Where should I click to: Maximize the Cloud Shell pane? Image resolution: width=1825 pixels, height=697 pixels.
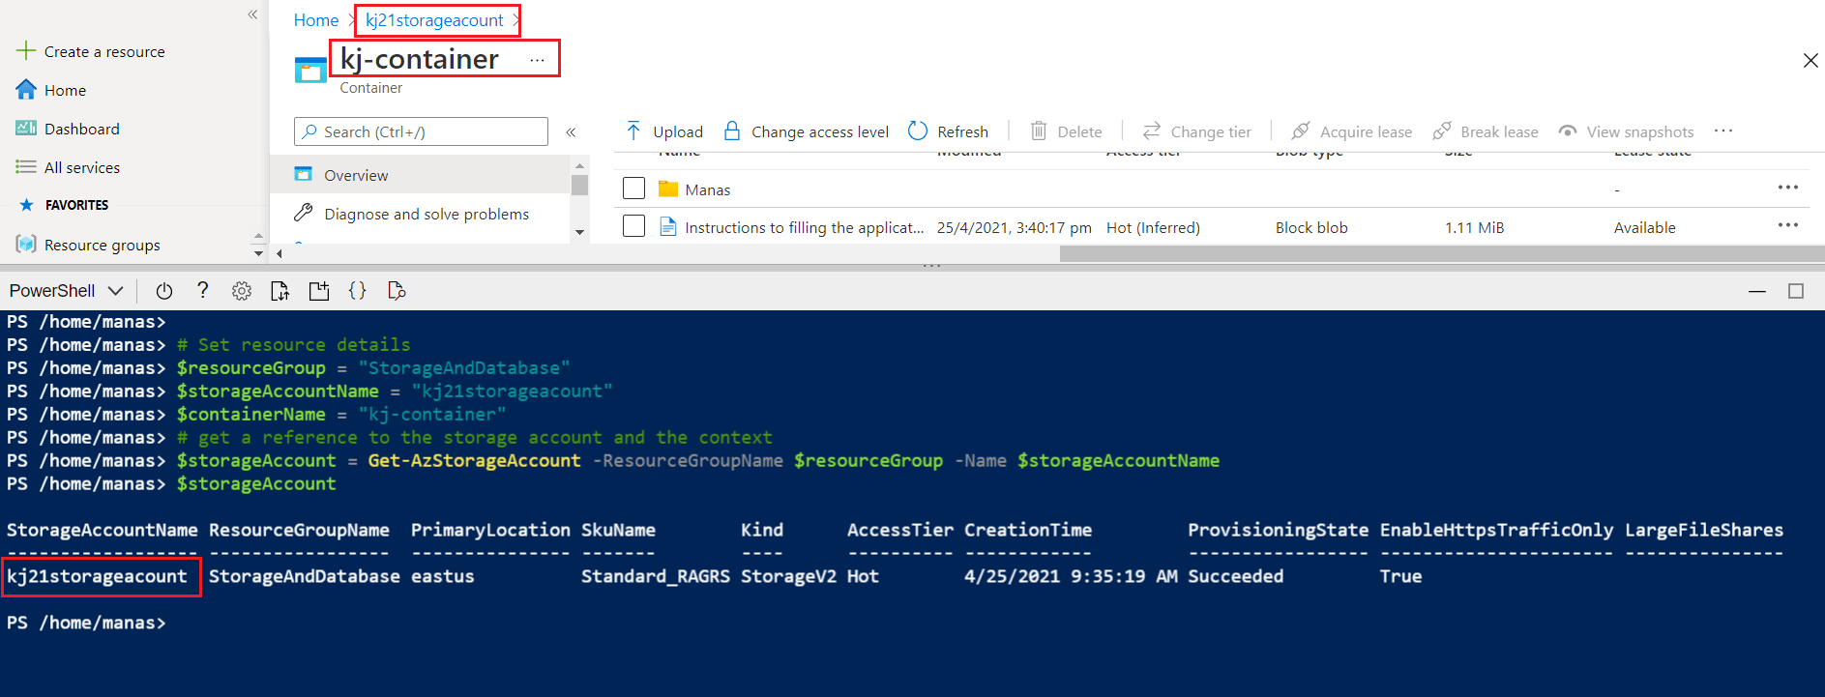pos(1796,291)
